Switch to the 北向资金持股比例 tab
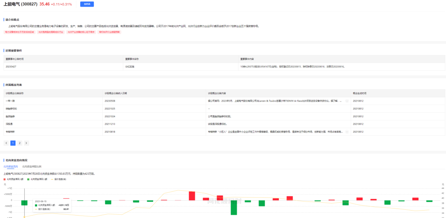446x218 pixels. click(32, 166)
